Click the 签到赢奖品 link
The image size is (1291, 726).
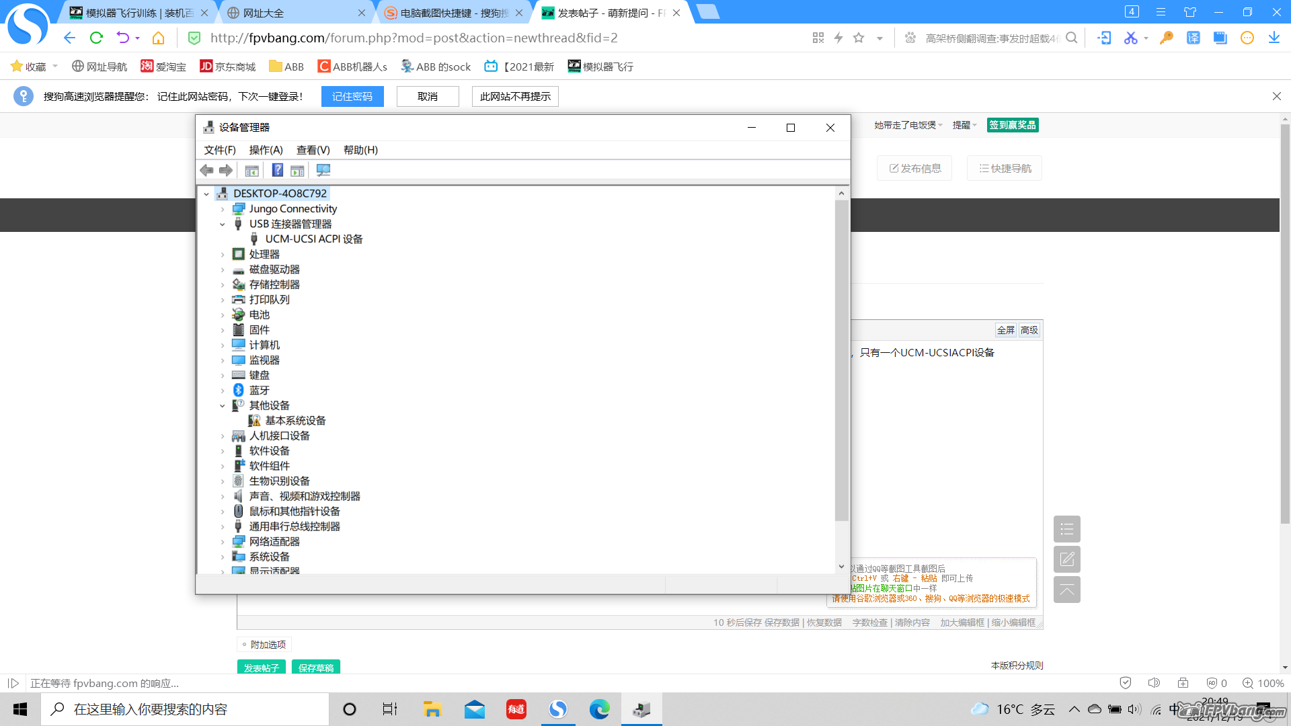click(1013, 125)
